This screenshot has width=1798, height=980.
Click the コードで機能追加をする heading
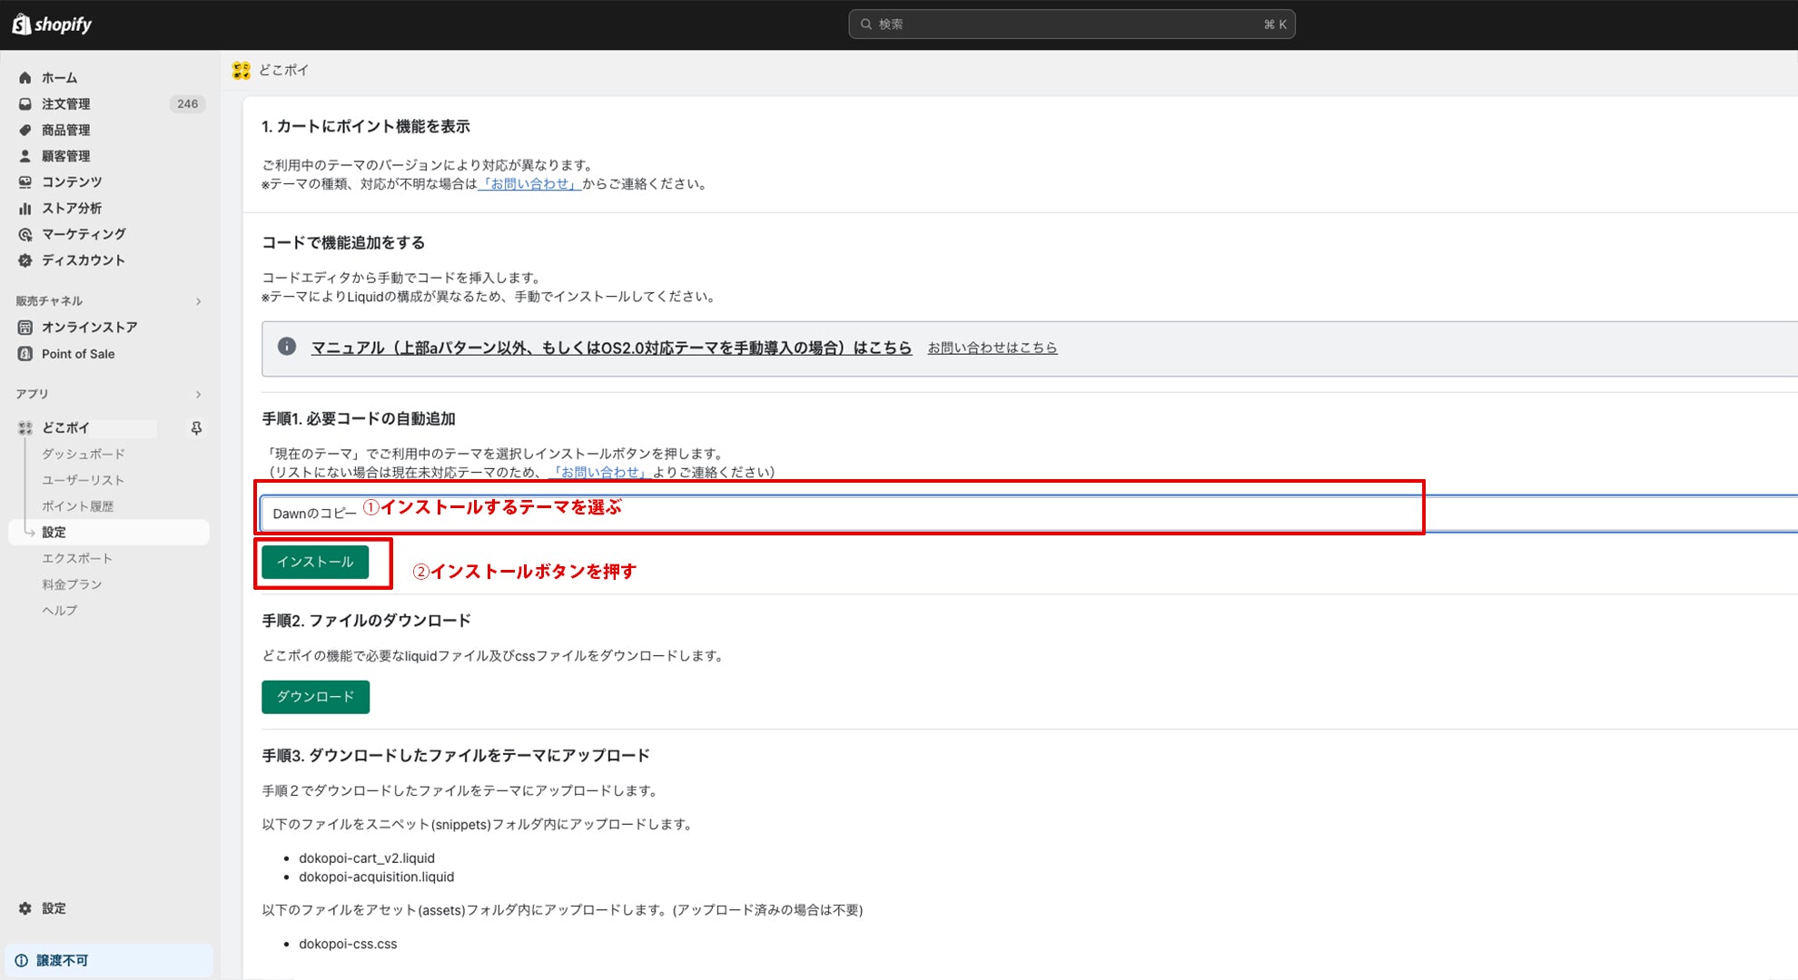(x=343, y=243)
